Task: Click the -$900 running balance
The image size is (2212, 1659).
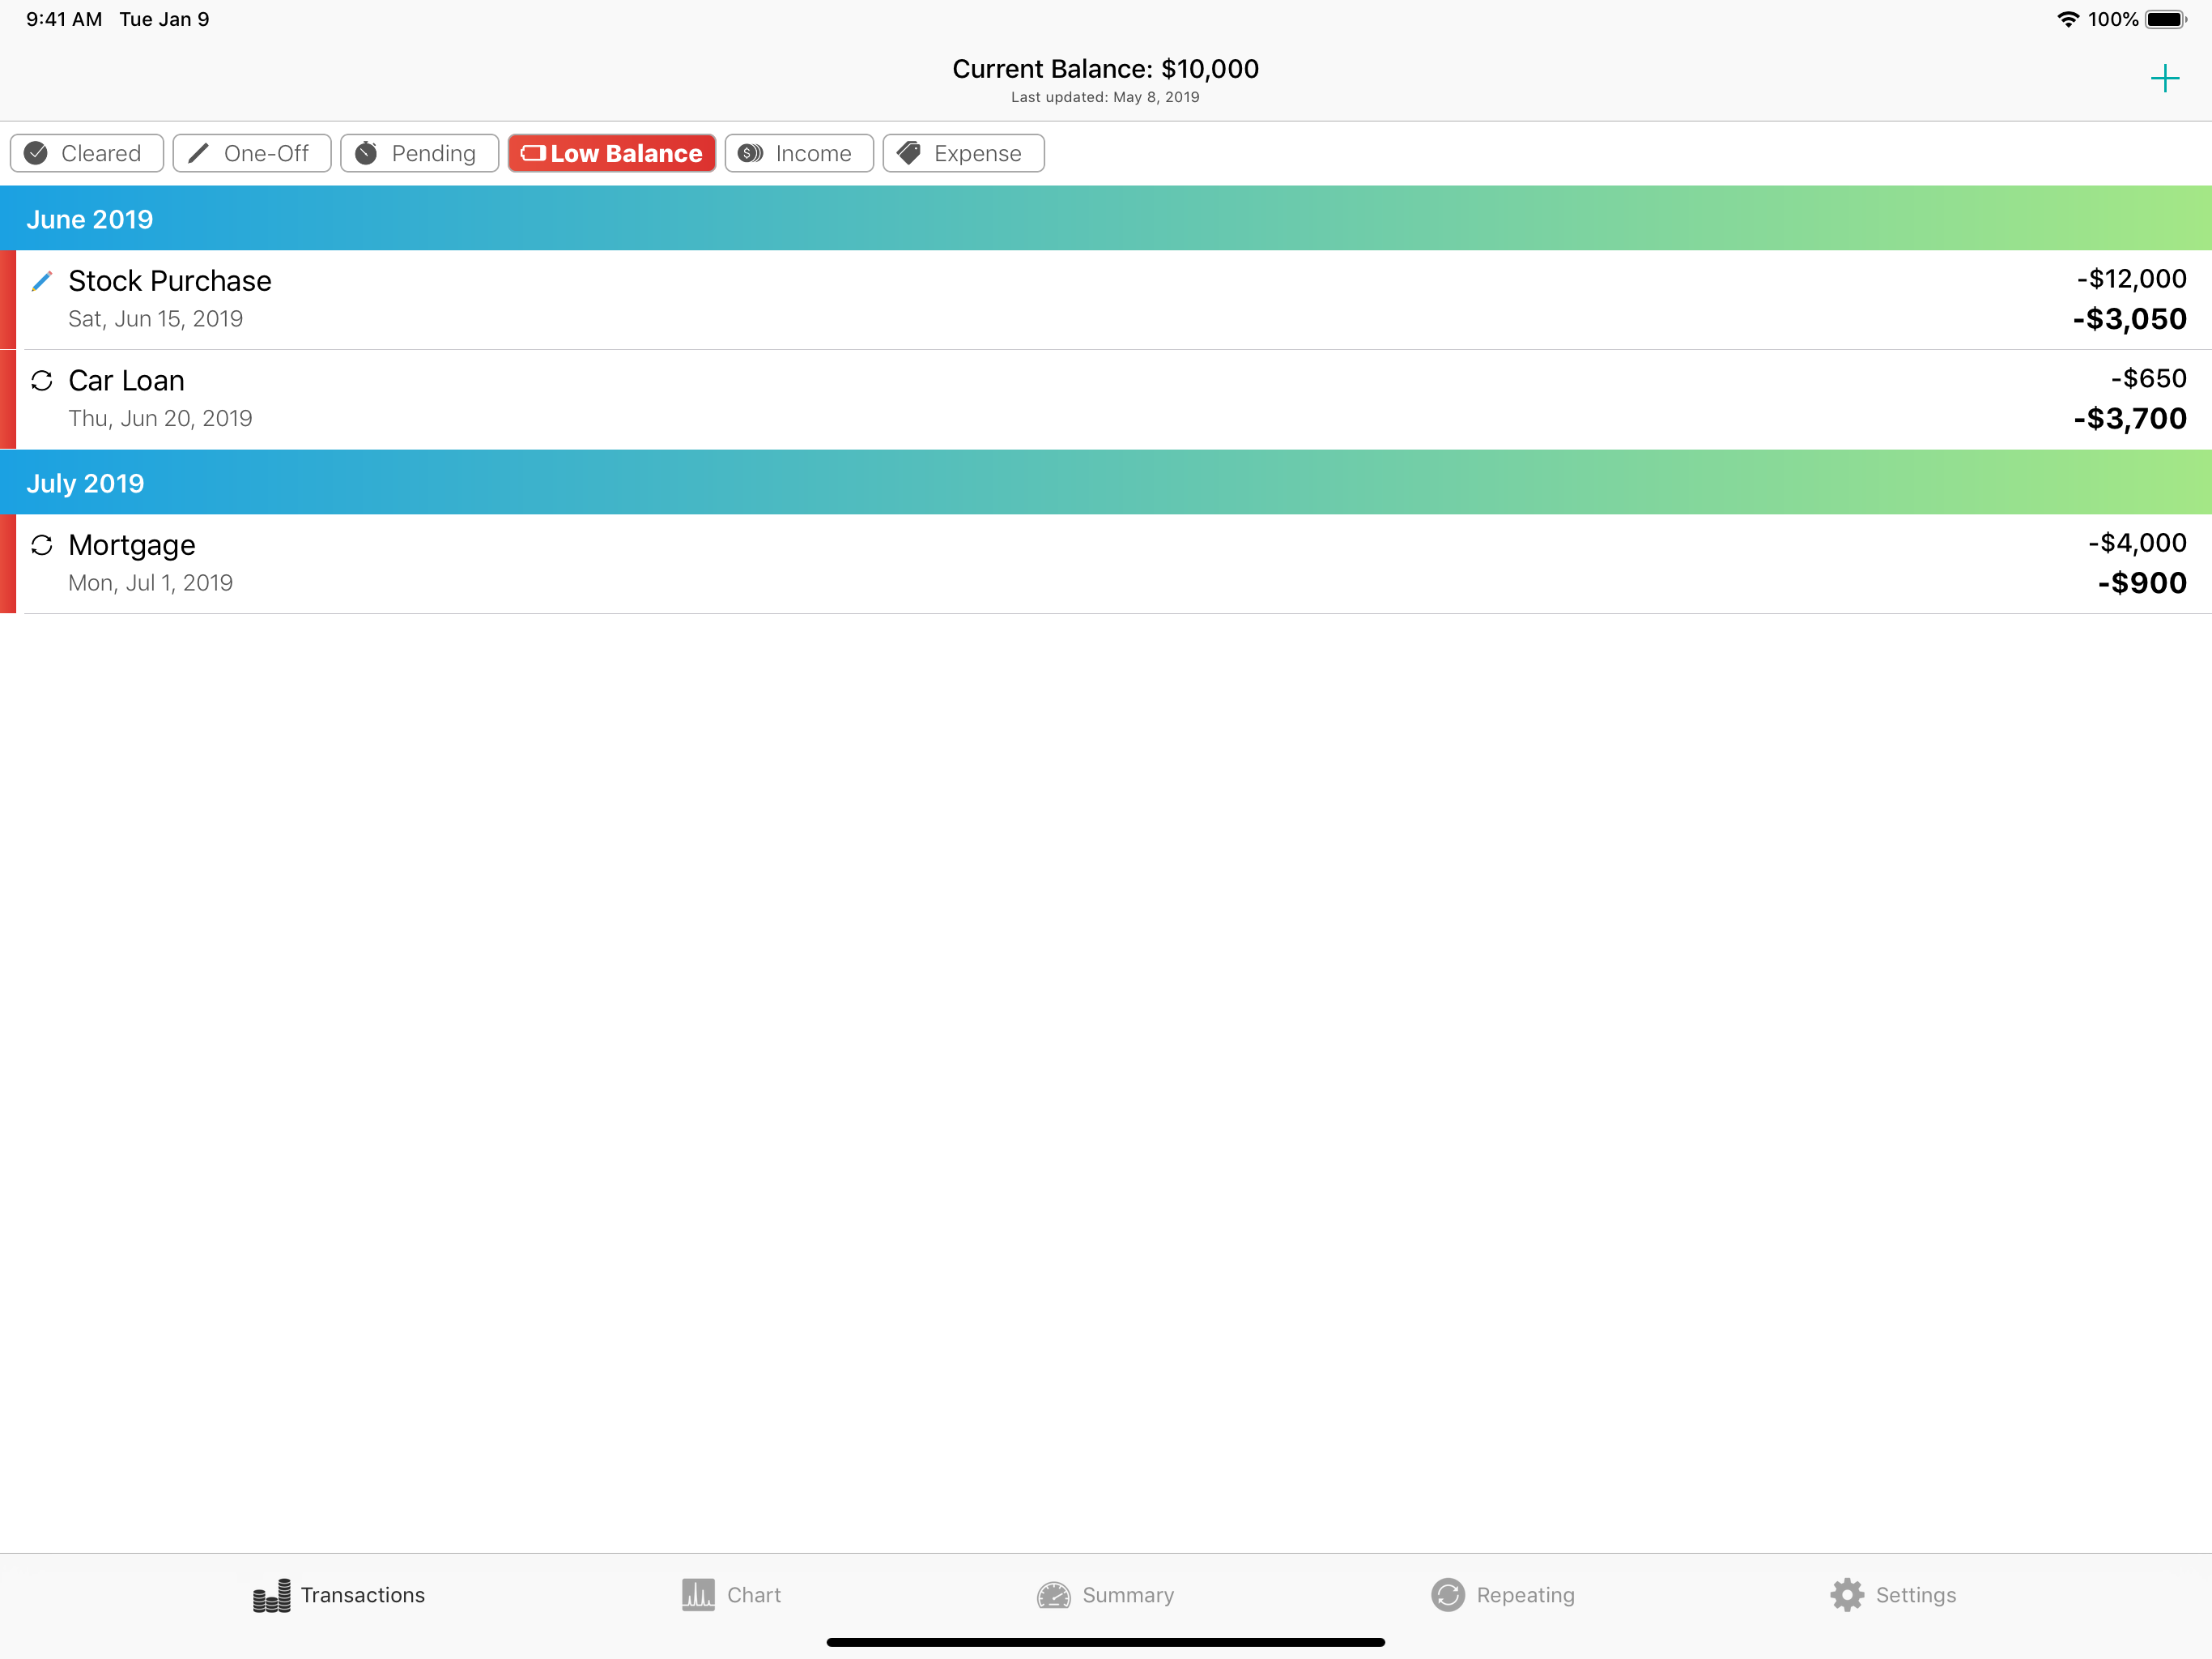Action: coord(2142,582)
